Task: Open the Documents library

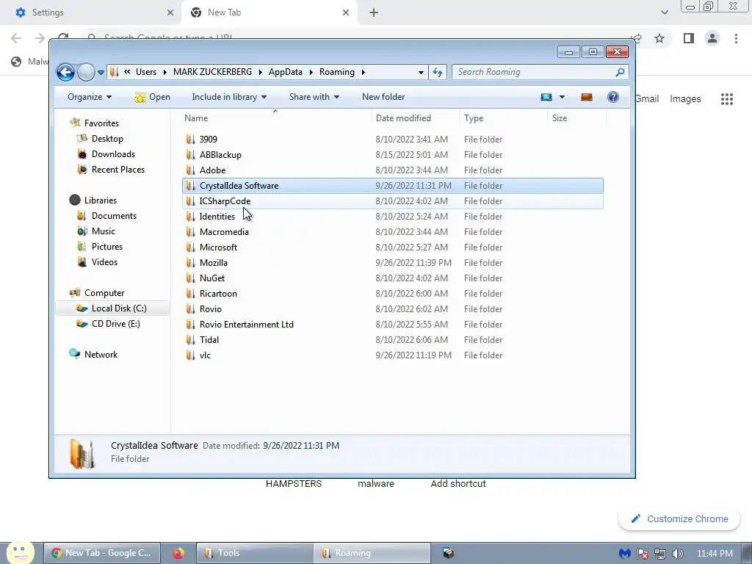Action: click(x=114, y=216)
